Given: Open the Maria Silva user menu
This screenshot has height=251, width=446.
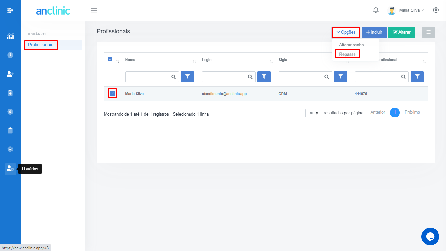Looking at the screenshot, I should pyautogui.click(x=411, y=10).
